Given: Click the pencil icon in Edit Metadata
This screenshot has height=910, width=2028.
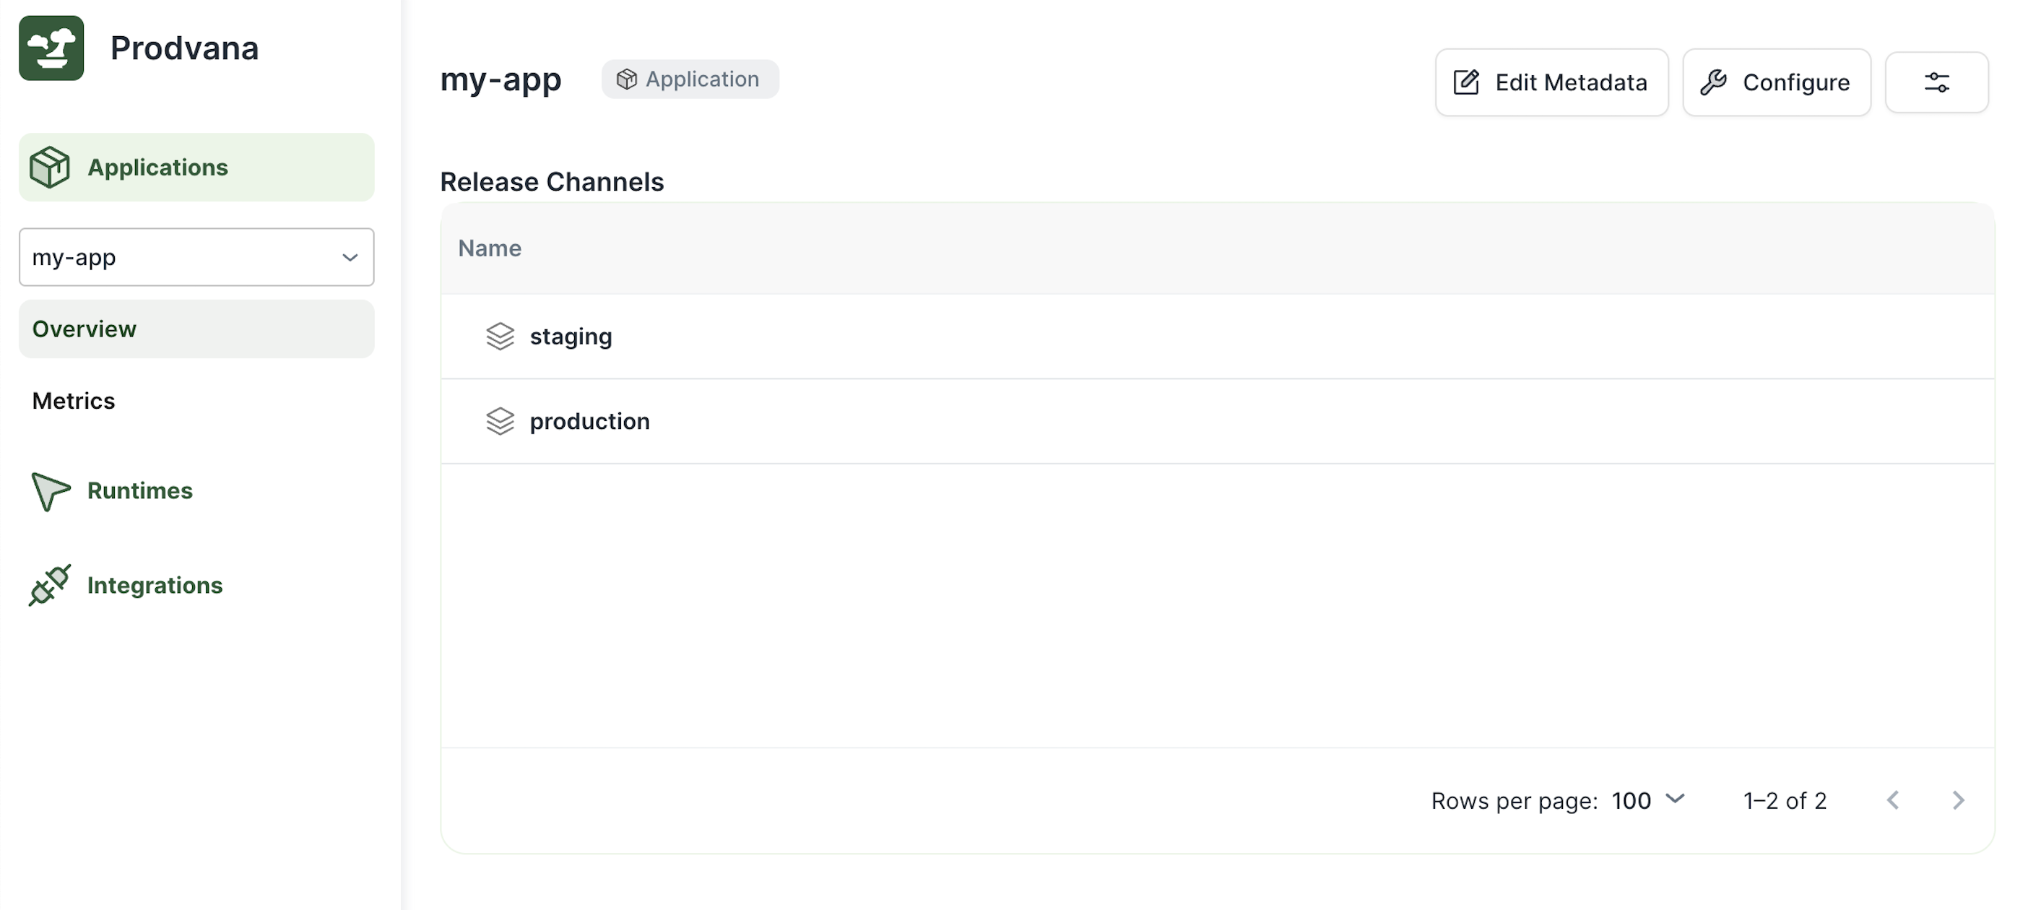Looking at the screenshot, I should [1466, 82].
